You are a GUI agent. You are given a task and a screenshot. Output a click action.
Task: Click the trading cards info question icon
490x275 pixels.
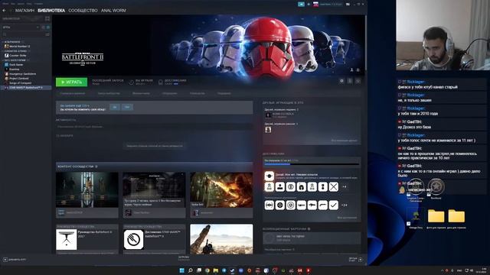click(309, 229)
